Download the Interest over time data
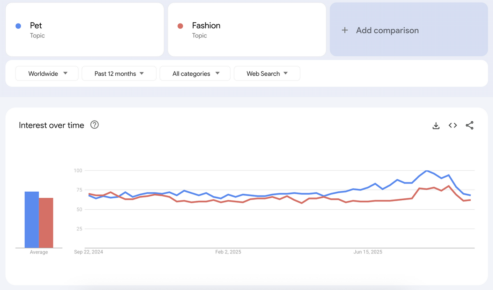Viewport: 493px width, 290px height. tap(436, 125)
